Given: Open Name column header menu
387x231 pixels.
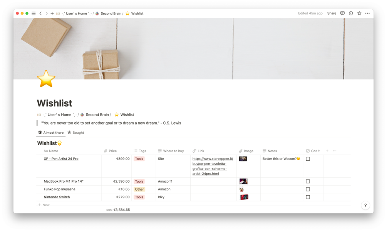Looking at the screenshot, I should point(51,151).
